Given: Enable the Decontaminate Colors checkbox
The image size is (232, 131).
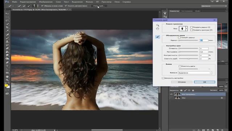Looking at the screenshot, I should pos(180,66).
